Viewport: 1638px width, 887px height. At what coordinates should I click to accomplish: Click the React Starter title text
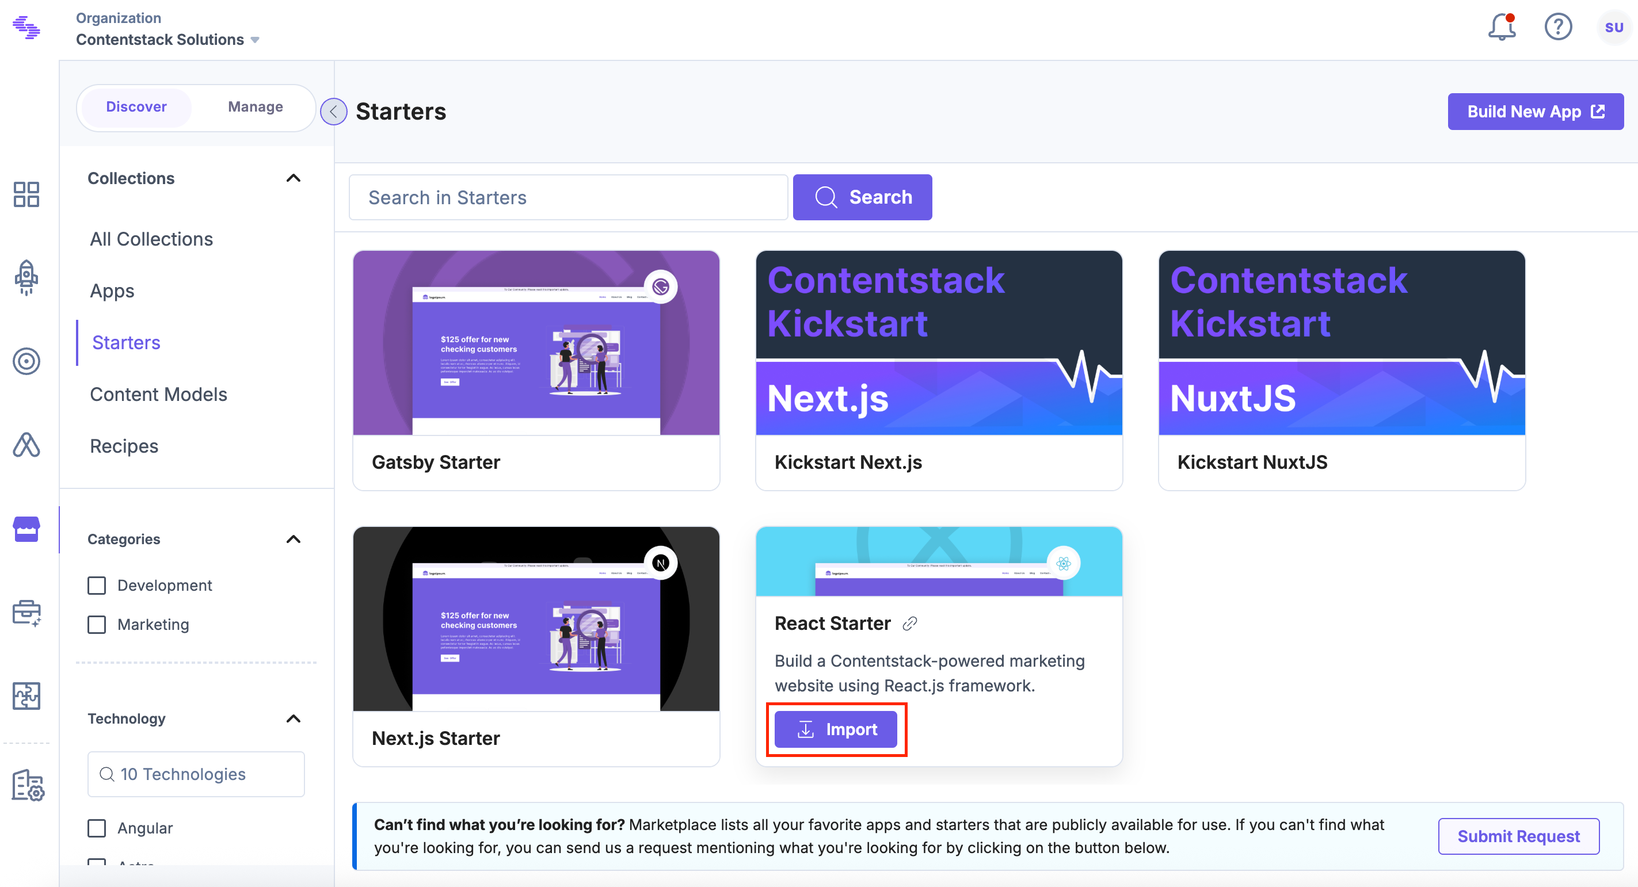(x=832, y=624)
